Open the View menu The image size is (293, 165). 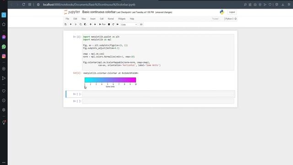coord(83,19)
